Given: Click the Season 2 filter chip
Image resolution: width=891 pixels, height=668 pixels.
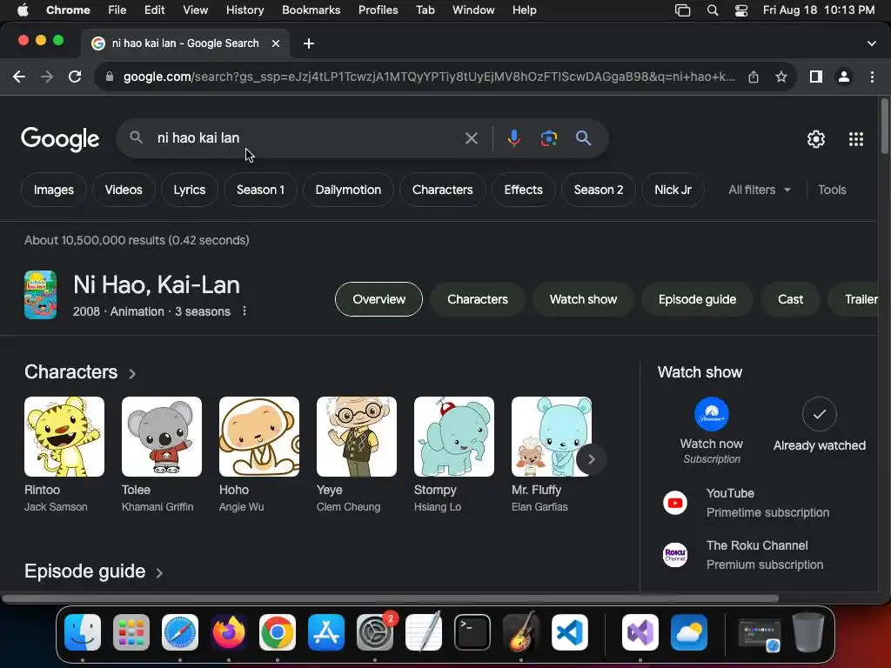Looking at the screenshot, I should (x=599, y=190).
